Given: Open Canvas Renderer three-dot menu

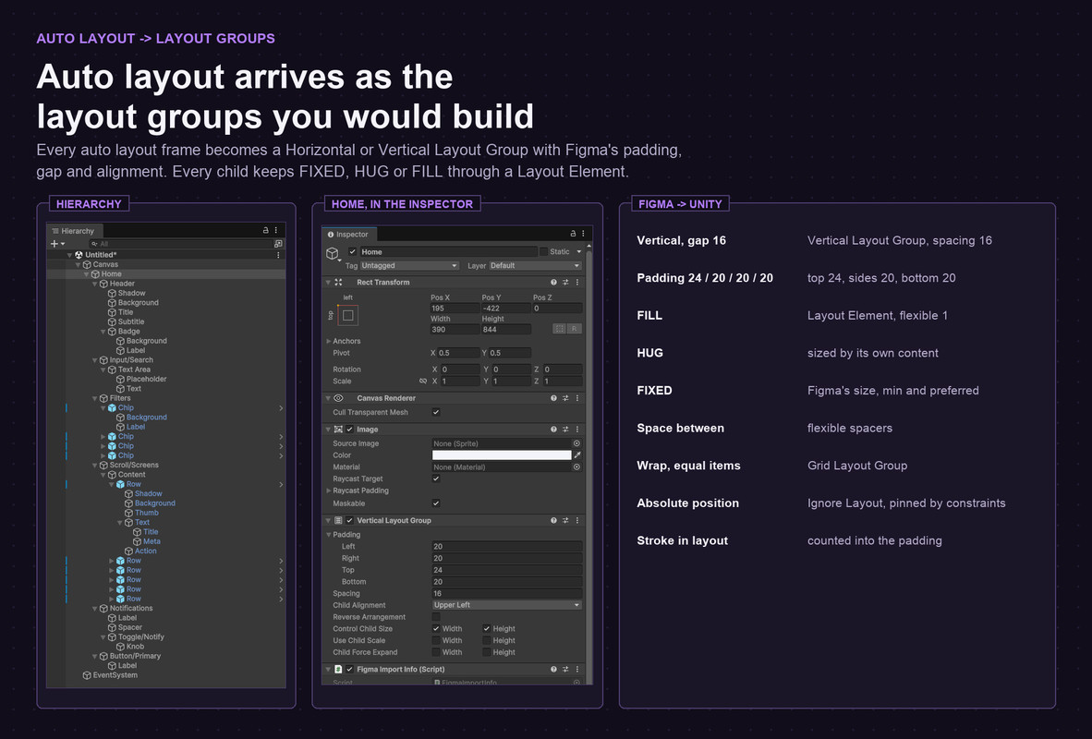Looking at the screenshot, I should coord(577,398).
